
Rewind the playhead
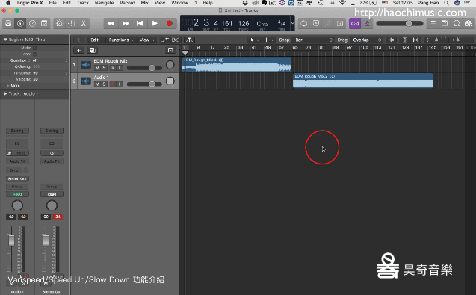pos(111,23)
